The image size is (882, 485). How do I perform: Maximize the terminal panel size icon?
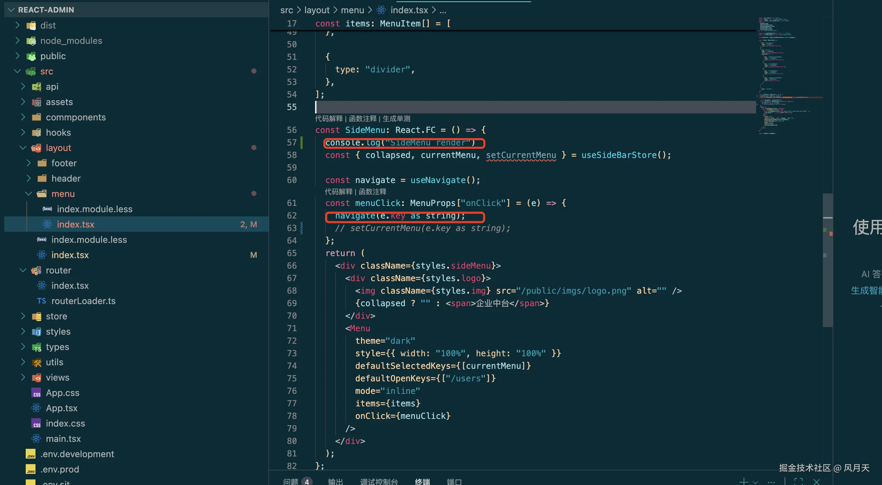click(798, 482)
